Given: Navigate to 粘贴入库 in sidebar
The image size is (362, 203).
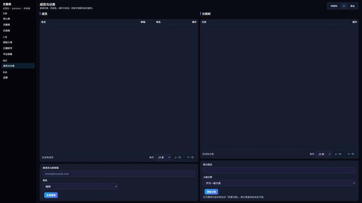Looking at the screenshot, I should click(x=18, y=42).
